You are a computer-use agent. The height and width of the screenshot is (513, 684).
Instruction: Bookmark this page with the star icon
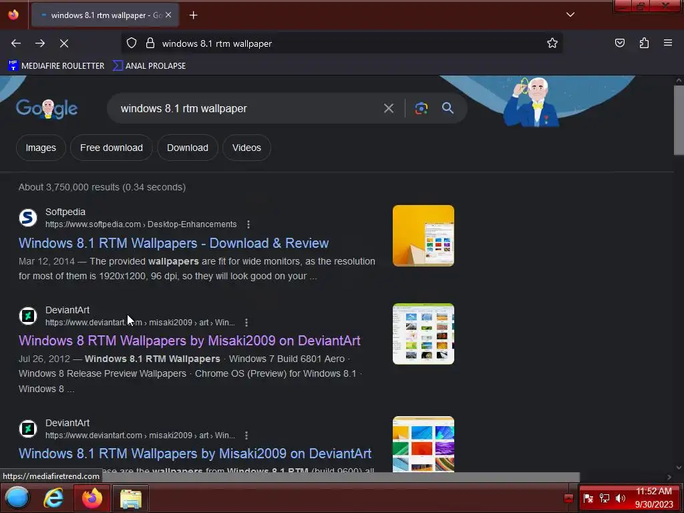click(552, 43)
